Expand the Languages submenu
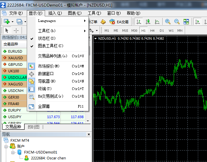This screenshot has height=162, width=207. [58, 21]
